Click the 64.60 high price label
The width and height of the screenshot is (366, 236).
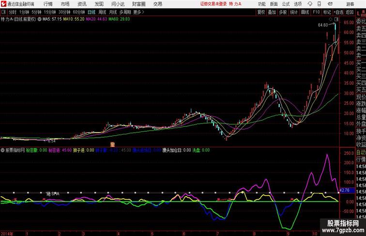point(323,25)
